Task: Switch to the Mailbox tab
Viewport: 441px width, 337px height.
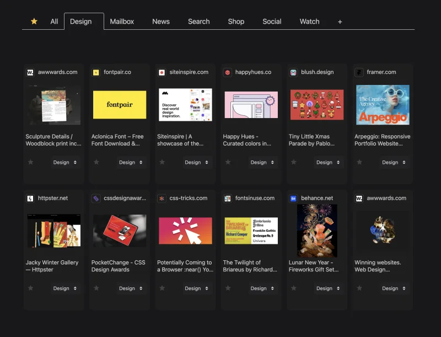Action: [122, 22]
